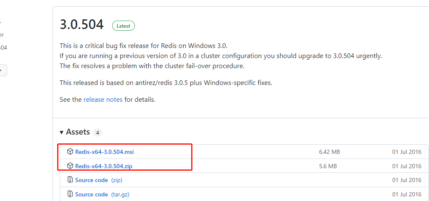Click the package icon beside Redis-x64-3.0.504.msi
Image resolution: width=429 pixels, height=201 pixels.
click(x=70, y=152)
